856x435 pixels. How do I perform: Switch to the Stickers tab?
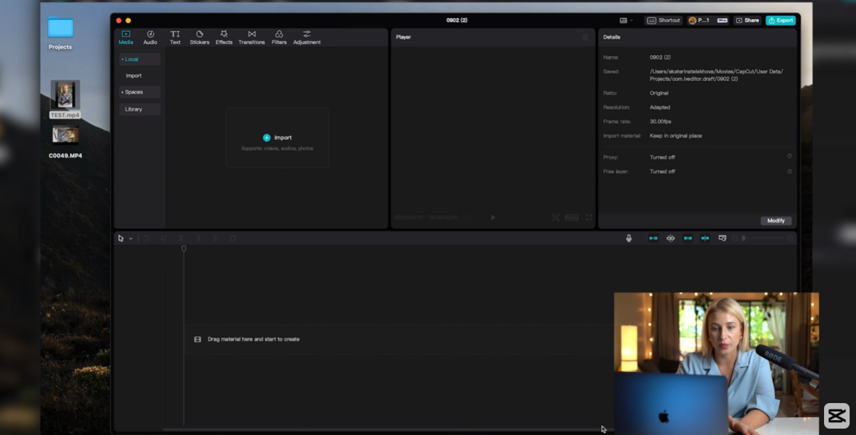coord(199,38)
